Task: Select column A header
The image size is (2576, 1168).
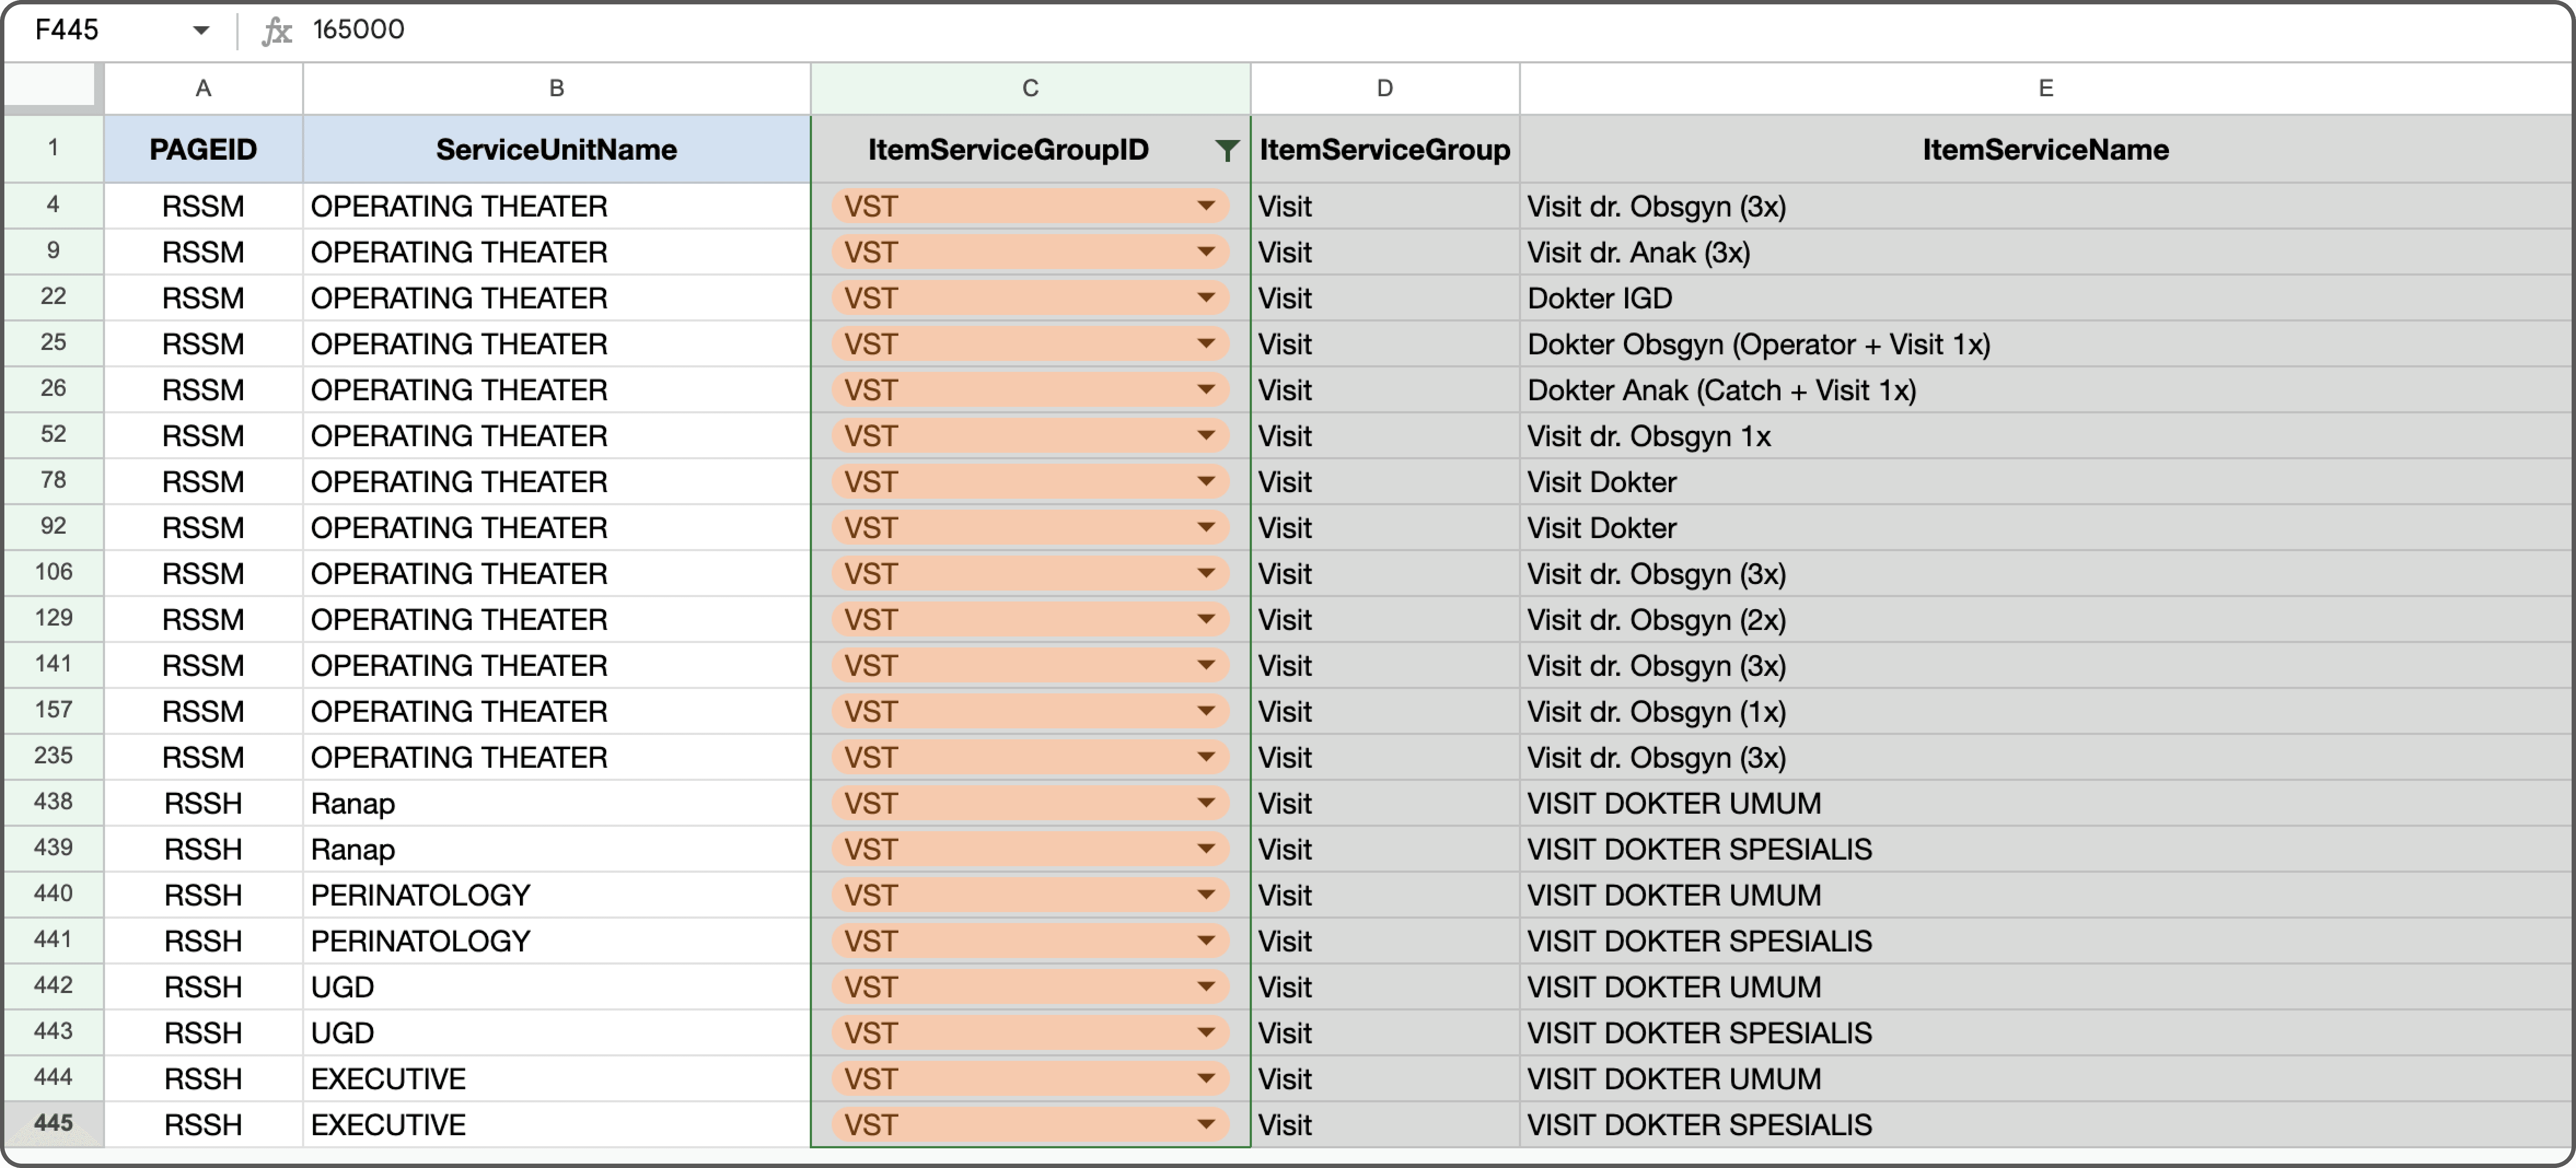Action: click(203, 88)
